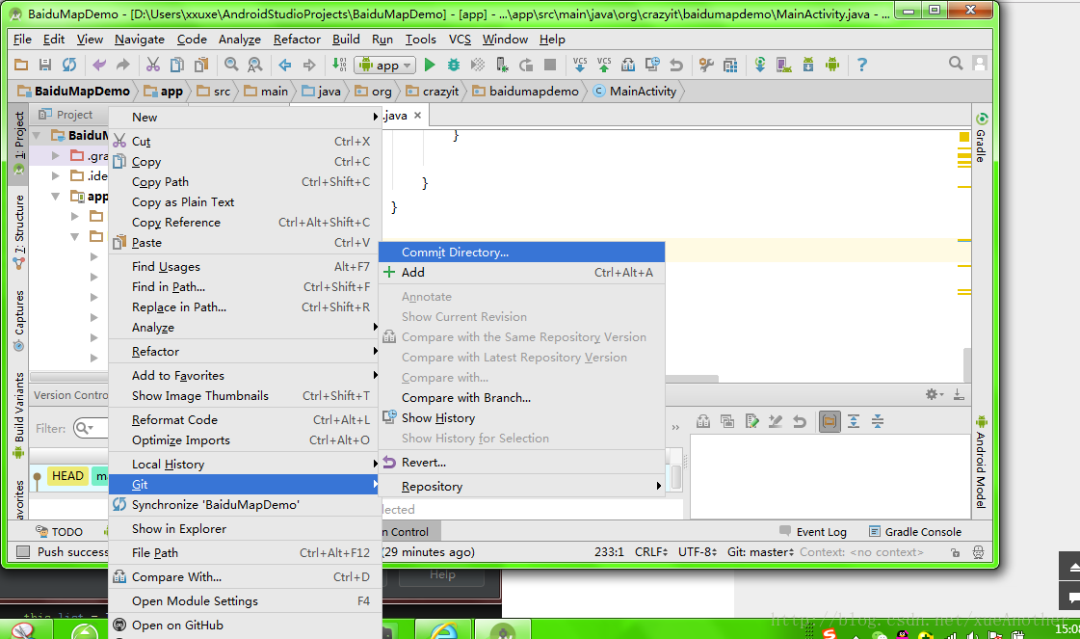This screenshot has height=639, width=1080.
Task: Click the Search Everywhere magnifier icon
Action: coord(956,64)
